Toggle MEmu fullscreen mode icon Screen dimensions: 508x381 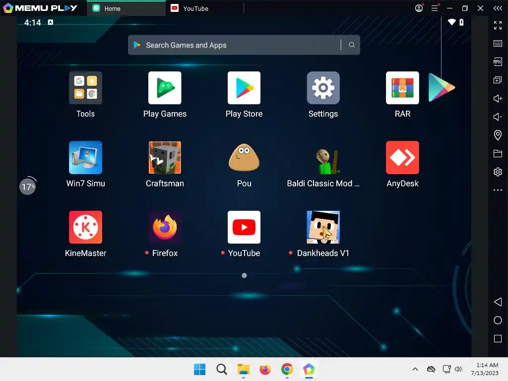(498, 25)
